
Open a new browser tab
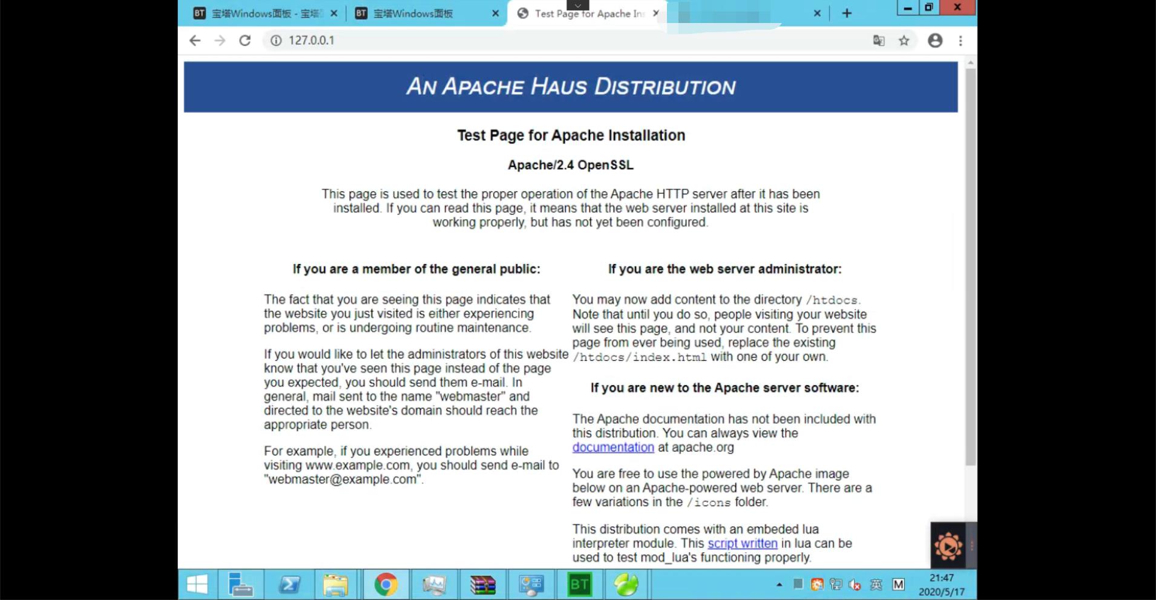[x=847, y=13]
